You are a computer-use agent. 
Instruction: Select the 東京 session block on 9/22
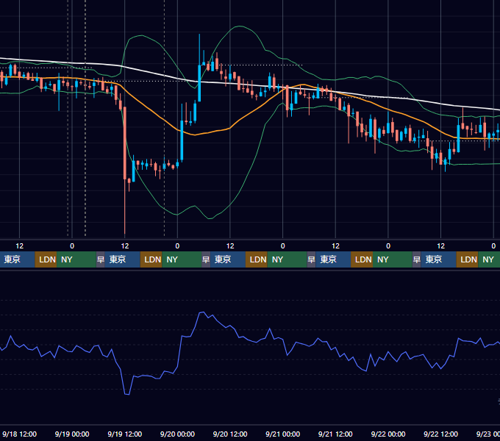coord(438,259)
